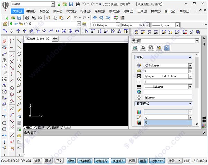Open the ByLayer lineweight dropdown in toolbar
Image resolution: width=208 pixels, height=165 pixels.
click(177, 25)
